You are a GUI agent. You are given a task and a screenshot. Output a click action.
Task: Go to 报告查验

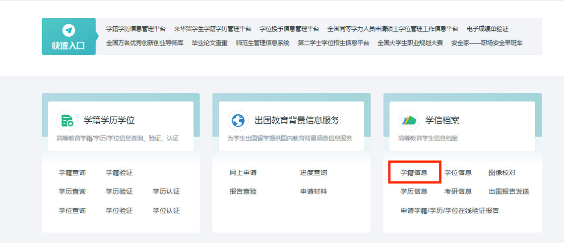243,192
